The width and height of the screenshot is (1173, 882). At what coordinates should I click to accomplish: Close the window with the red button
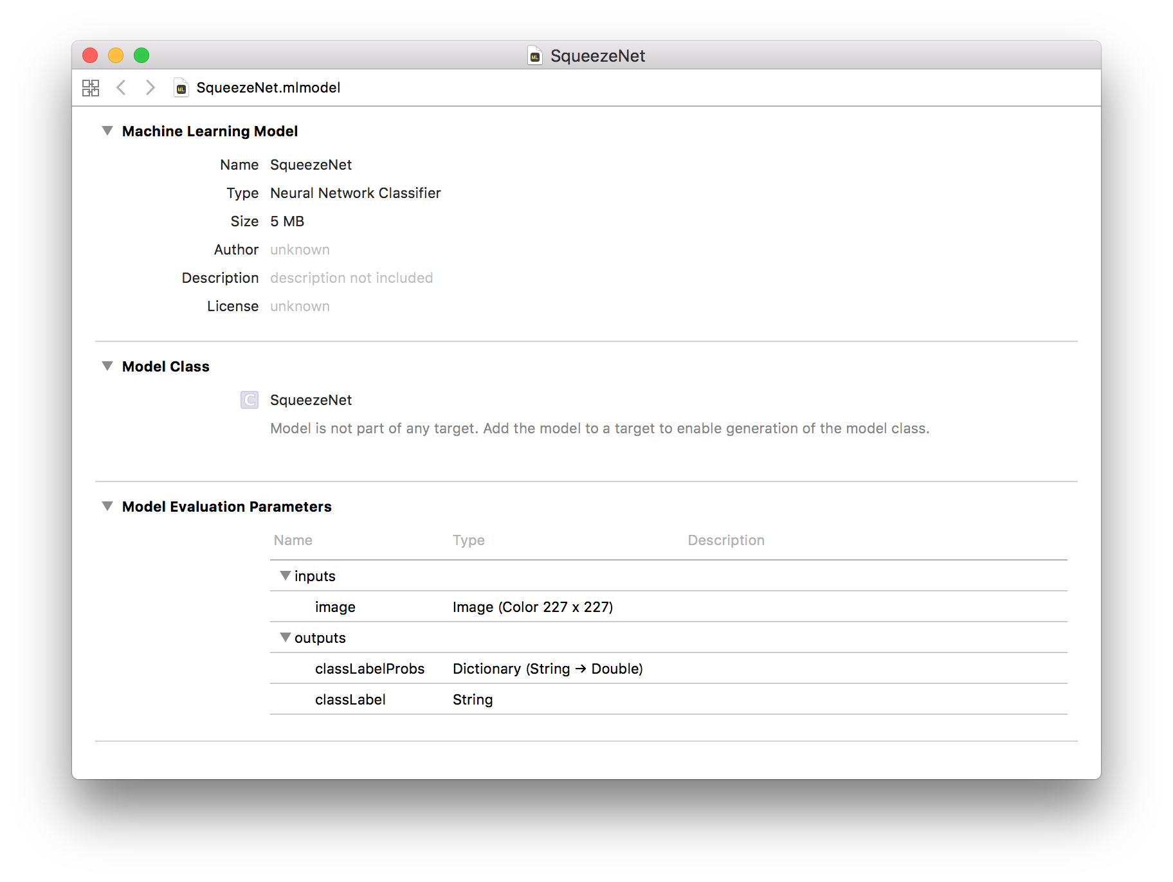(90, 55)
